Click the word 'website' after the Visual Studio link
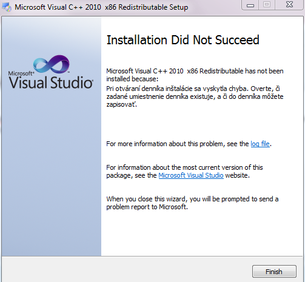Viewport: 305px width, 282px height. [x=236, y=175]
